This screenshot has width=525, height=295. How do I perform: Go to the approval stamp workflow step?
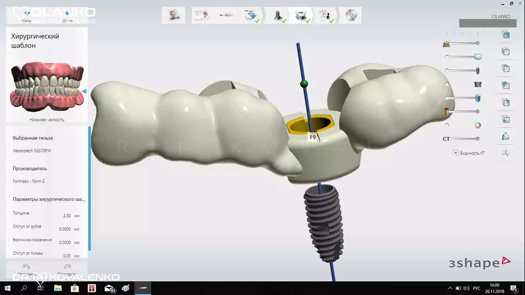click(x=326, y=15)
